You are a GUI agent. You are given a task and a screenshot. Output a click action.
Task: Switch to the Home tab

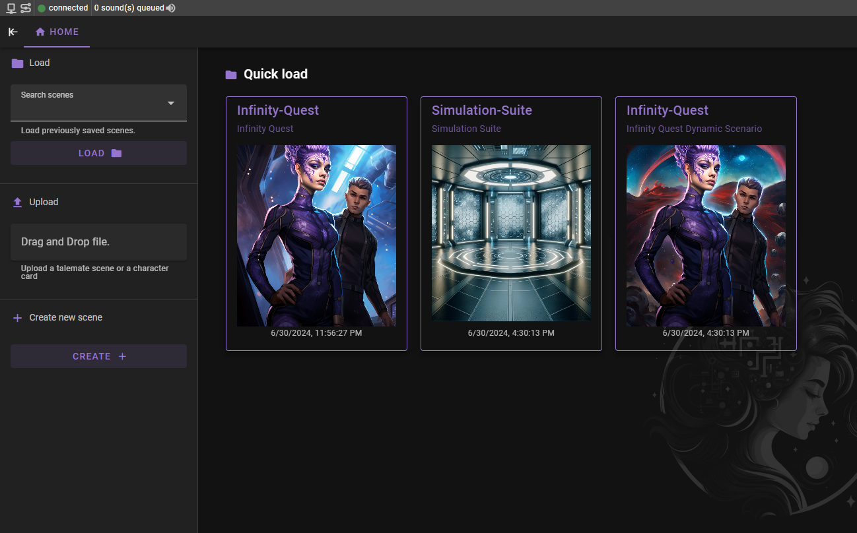pos(57,32)
